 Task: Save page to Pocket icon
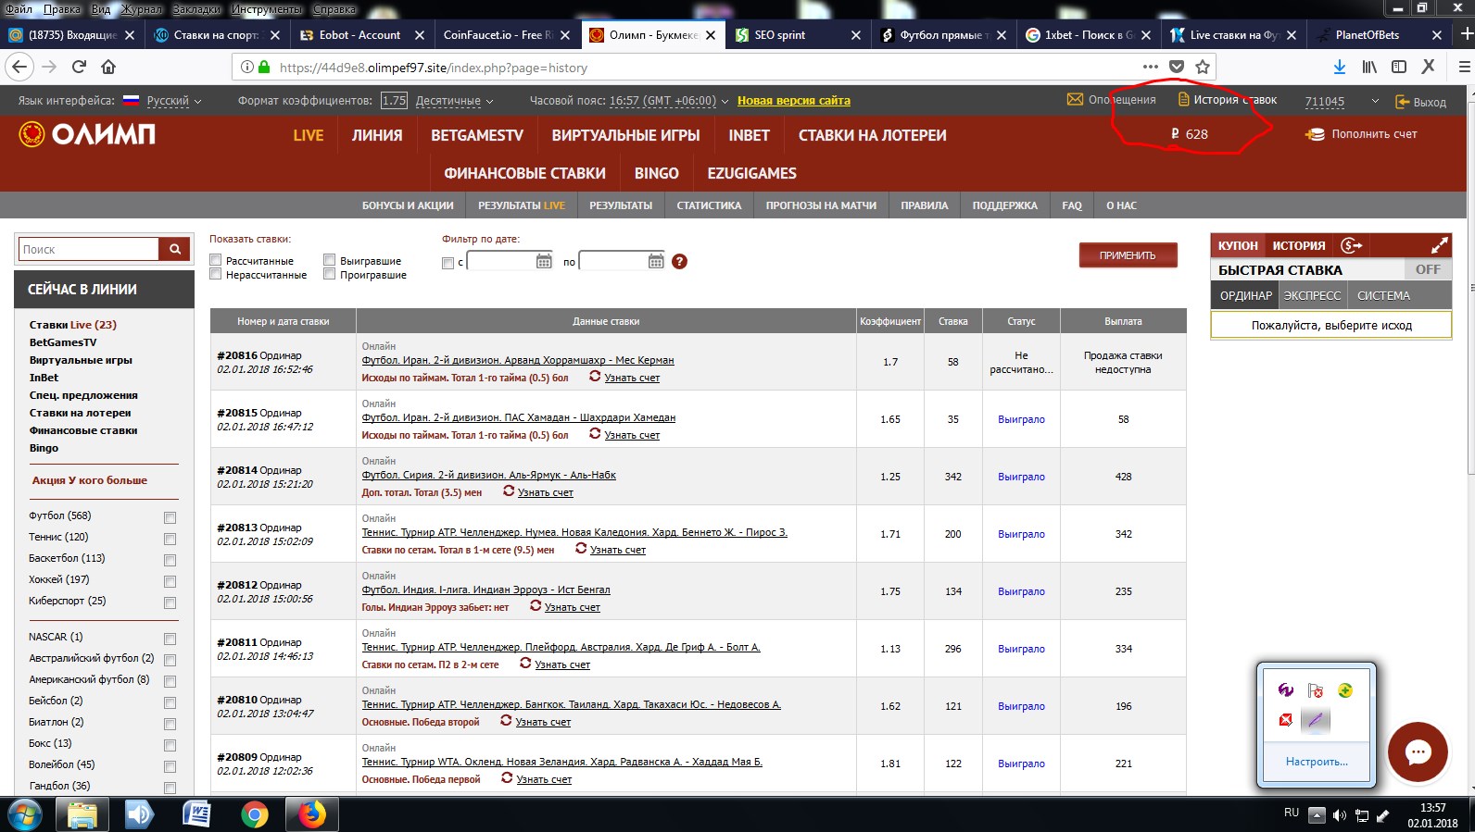1177,67
